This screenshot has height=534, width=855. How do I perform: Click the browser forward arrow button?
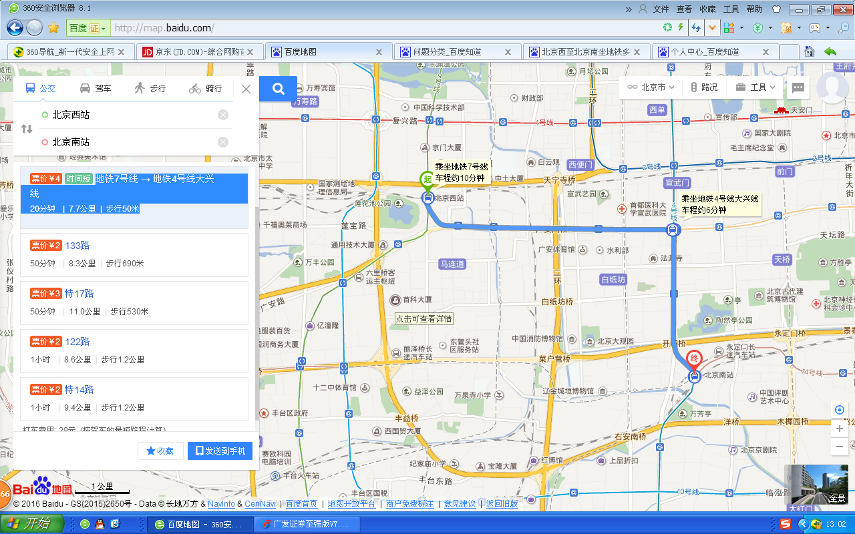pos(34,28)
